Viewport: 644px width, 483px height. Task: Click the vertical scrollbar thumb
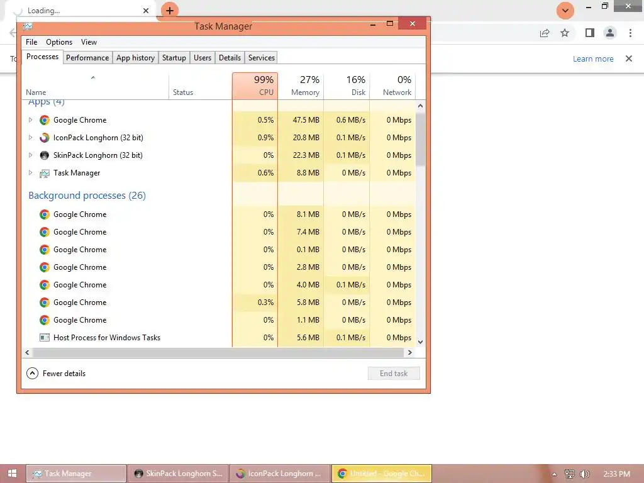(x=420, y=139)
